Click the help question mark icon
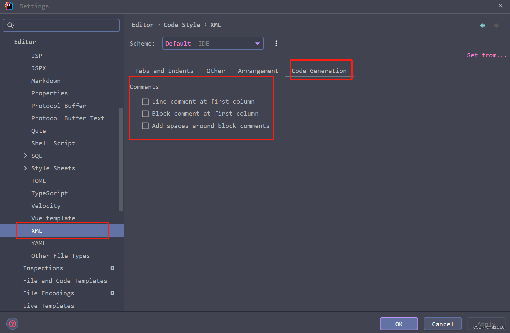The width and height of the screenshot is (510, 333). pyautogui.click(x=12, y=324)
